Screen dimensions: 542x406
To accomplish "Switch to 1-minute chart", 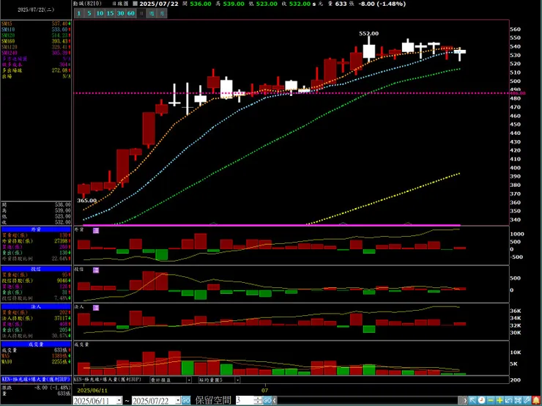I will tap(79, 13).
